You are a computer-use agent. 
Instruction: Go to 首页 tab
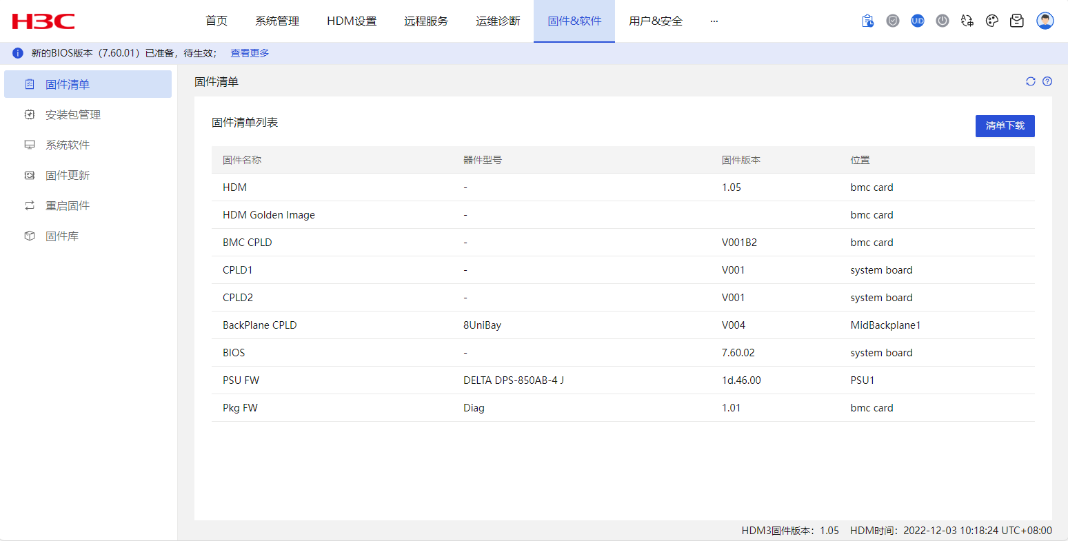(x=216, y=21)
